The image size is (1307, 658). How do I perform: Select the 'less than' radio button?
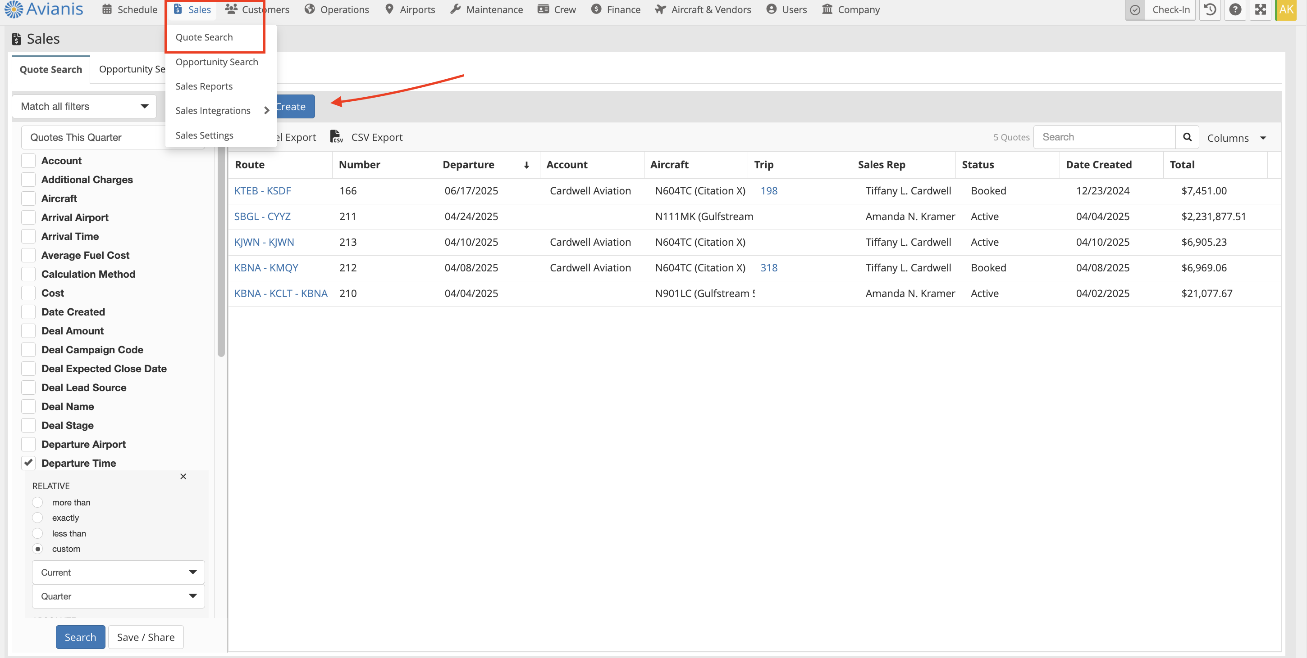coord(37,533)
